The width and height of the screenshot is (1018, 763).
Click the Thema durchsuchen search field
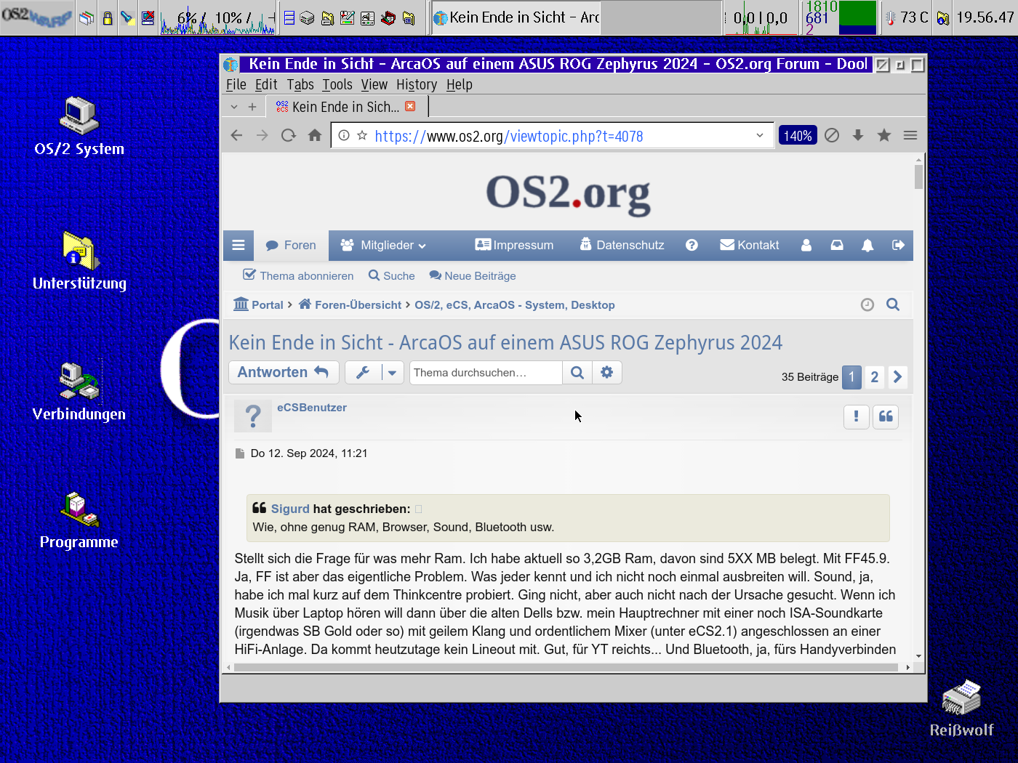tap(486, 373)
